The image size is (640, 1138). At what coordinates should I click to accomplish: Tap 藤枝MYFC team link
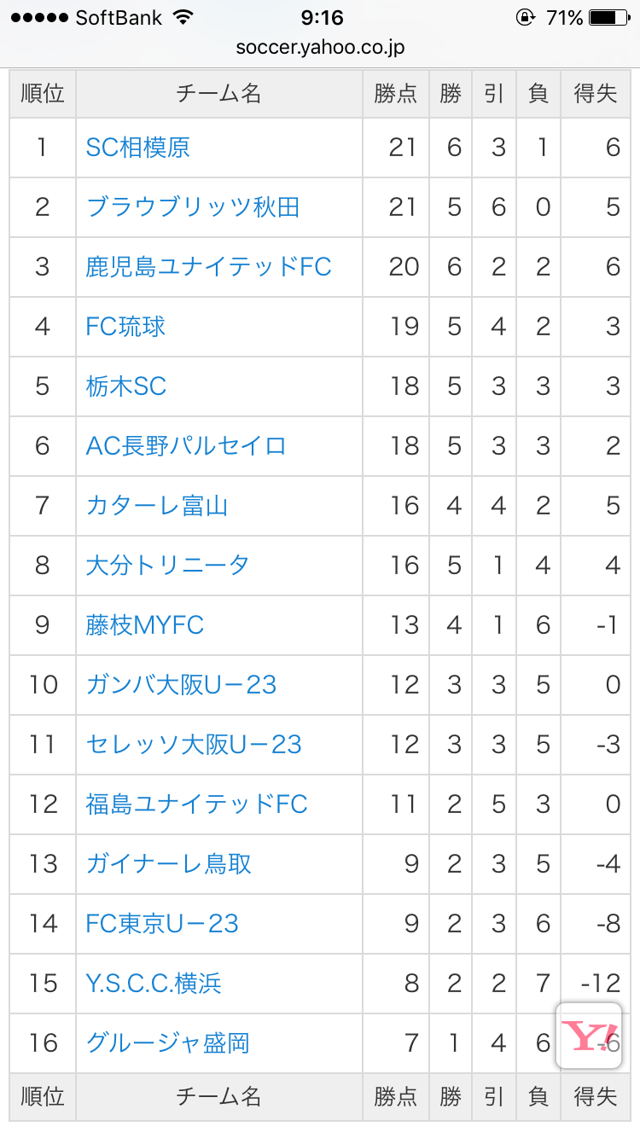click(x=145, y=625)
